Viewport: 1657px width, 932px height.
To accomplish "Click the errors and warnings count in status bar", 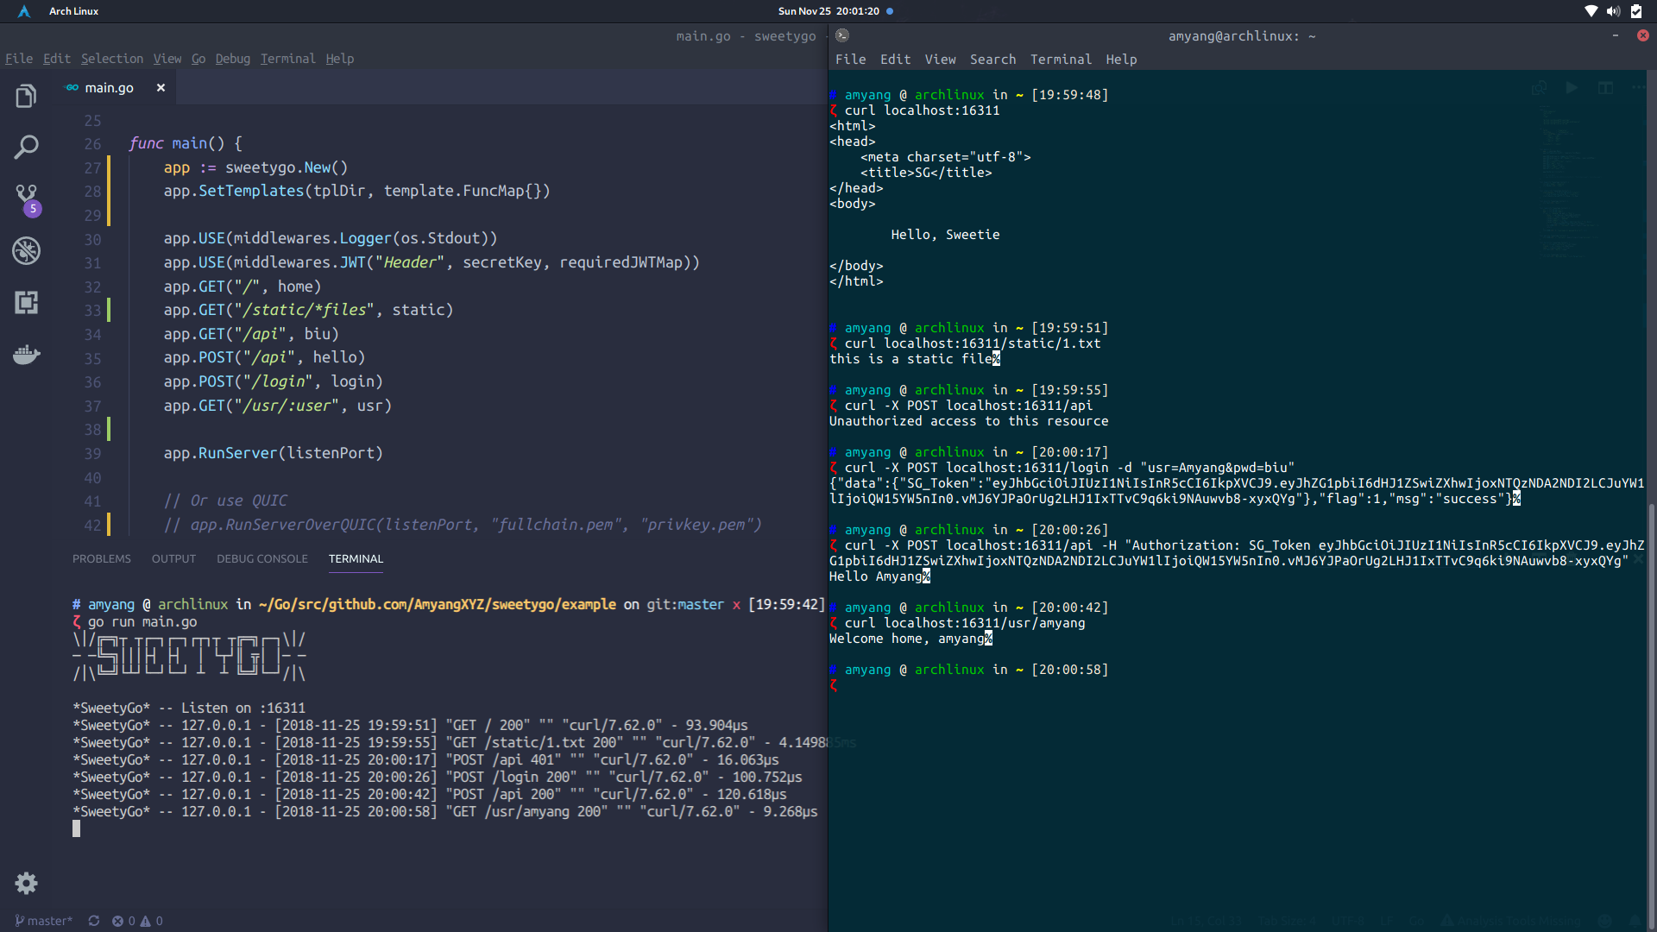I will [x=137, y=921].
